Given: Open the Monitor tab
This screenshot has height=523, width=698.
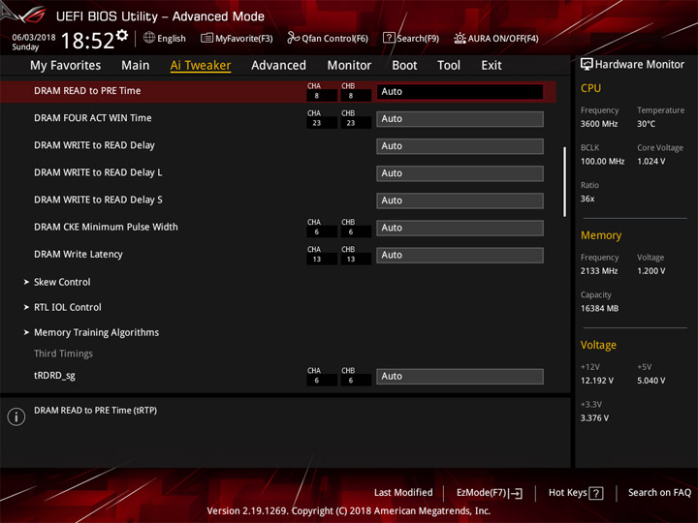Looking at the screenshot, I should click(x=349, y=66).
